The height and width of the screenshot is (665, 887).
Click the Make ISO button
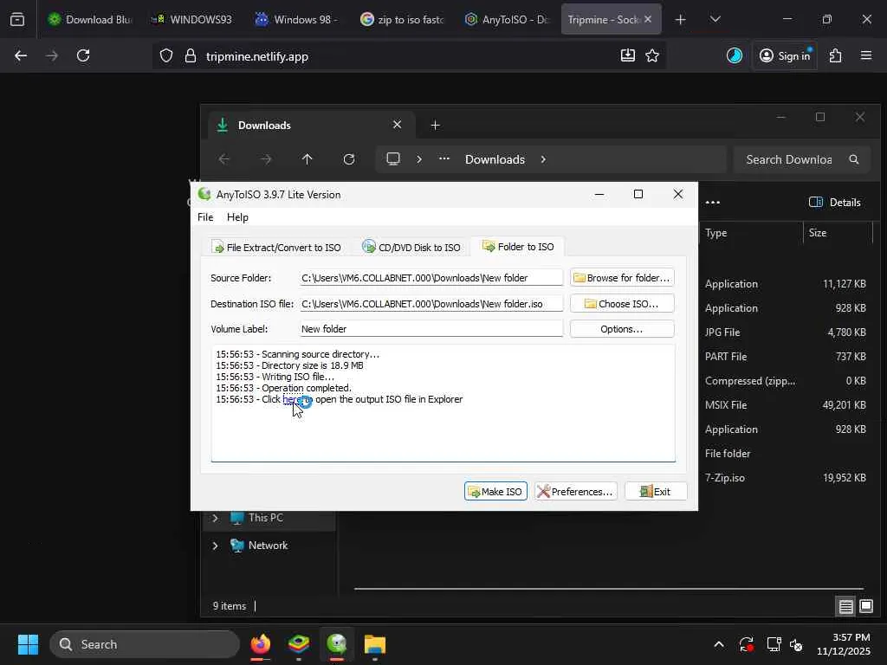(495, 492)
